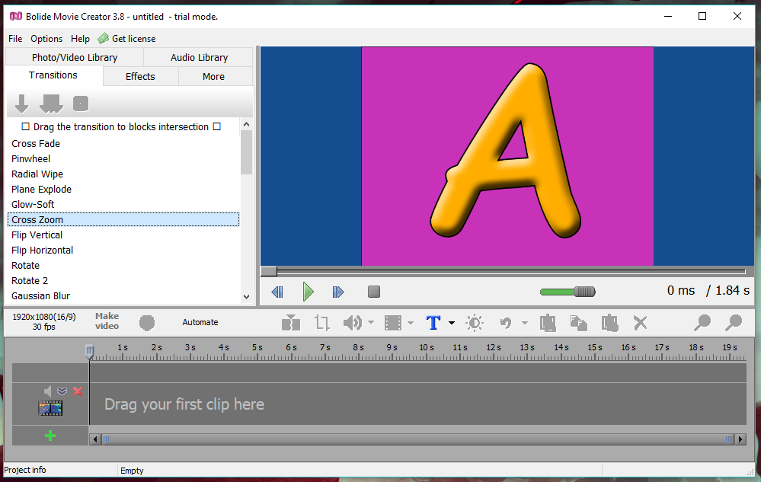Expand the volume options dropdown arrow
Image resolution: width=761 pixels, height=482 pixels.
[x=371, y=322]
